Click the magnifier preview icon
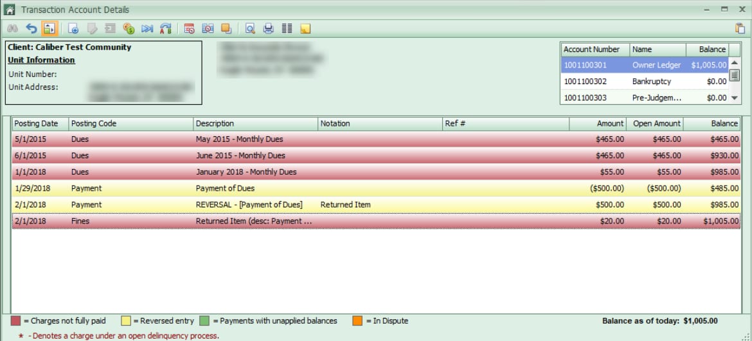 pyautogui.click(x=250, y=29)
